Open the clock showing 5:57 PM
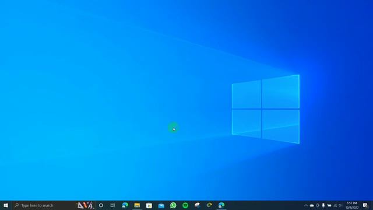The height and width of the screenshot is (210, 373). 352,205
